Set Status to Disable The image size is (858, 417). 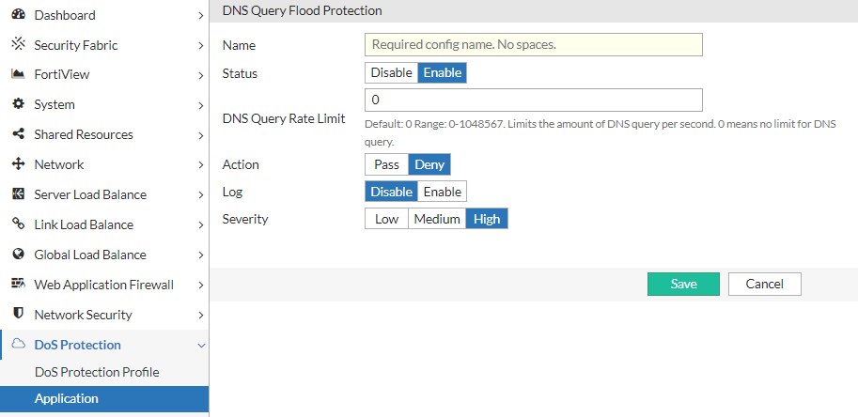[x=391, y=73]
